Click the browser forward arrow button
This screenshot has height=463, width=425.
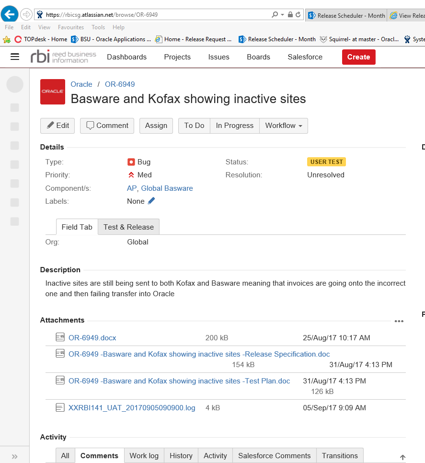click(26, 14)
